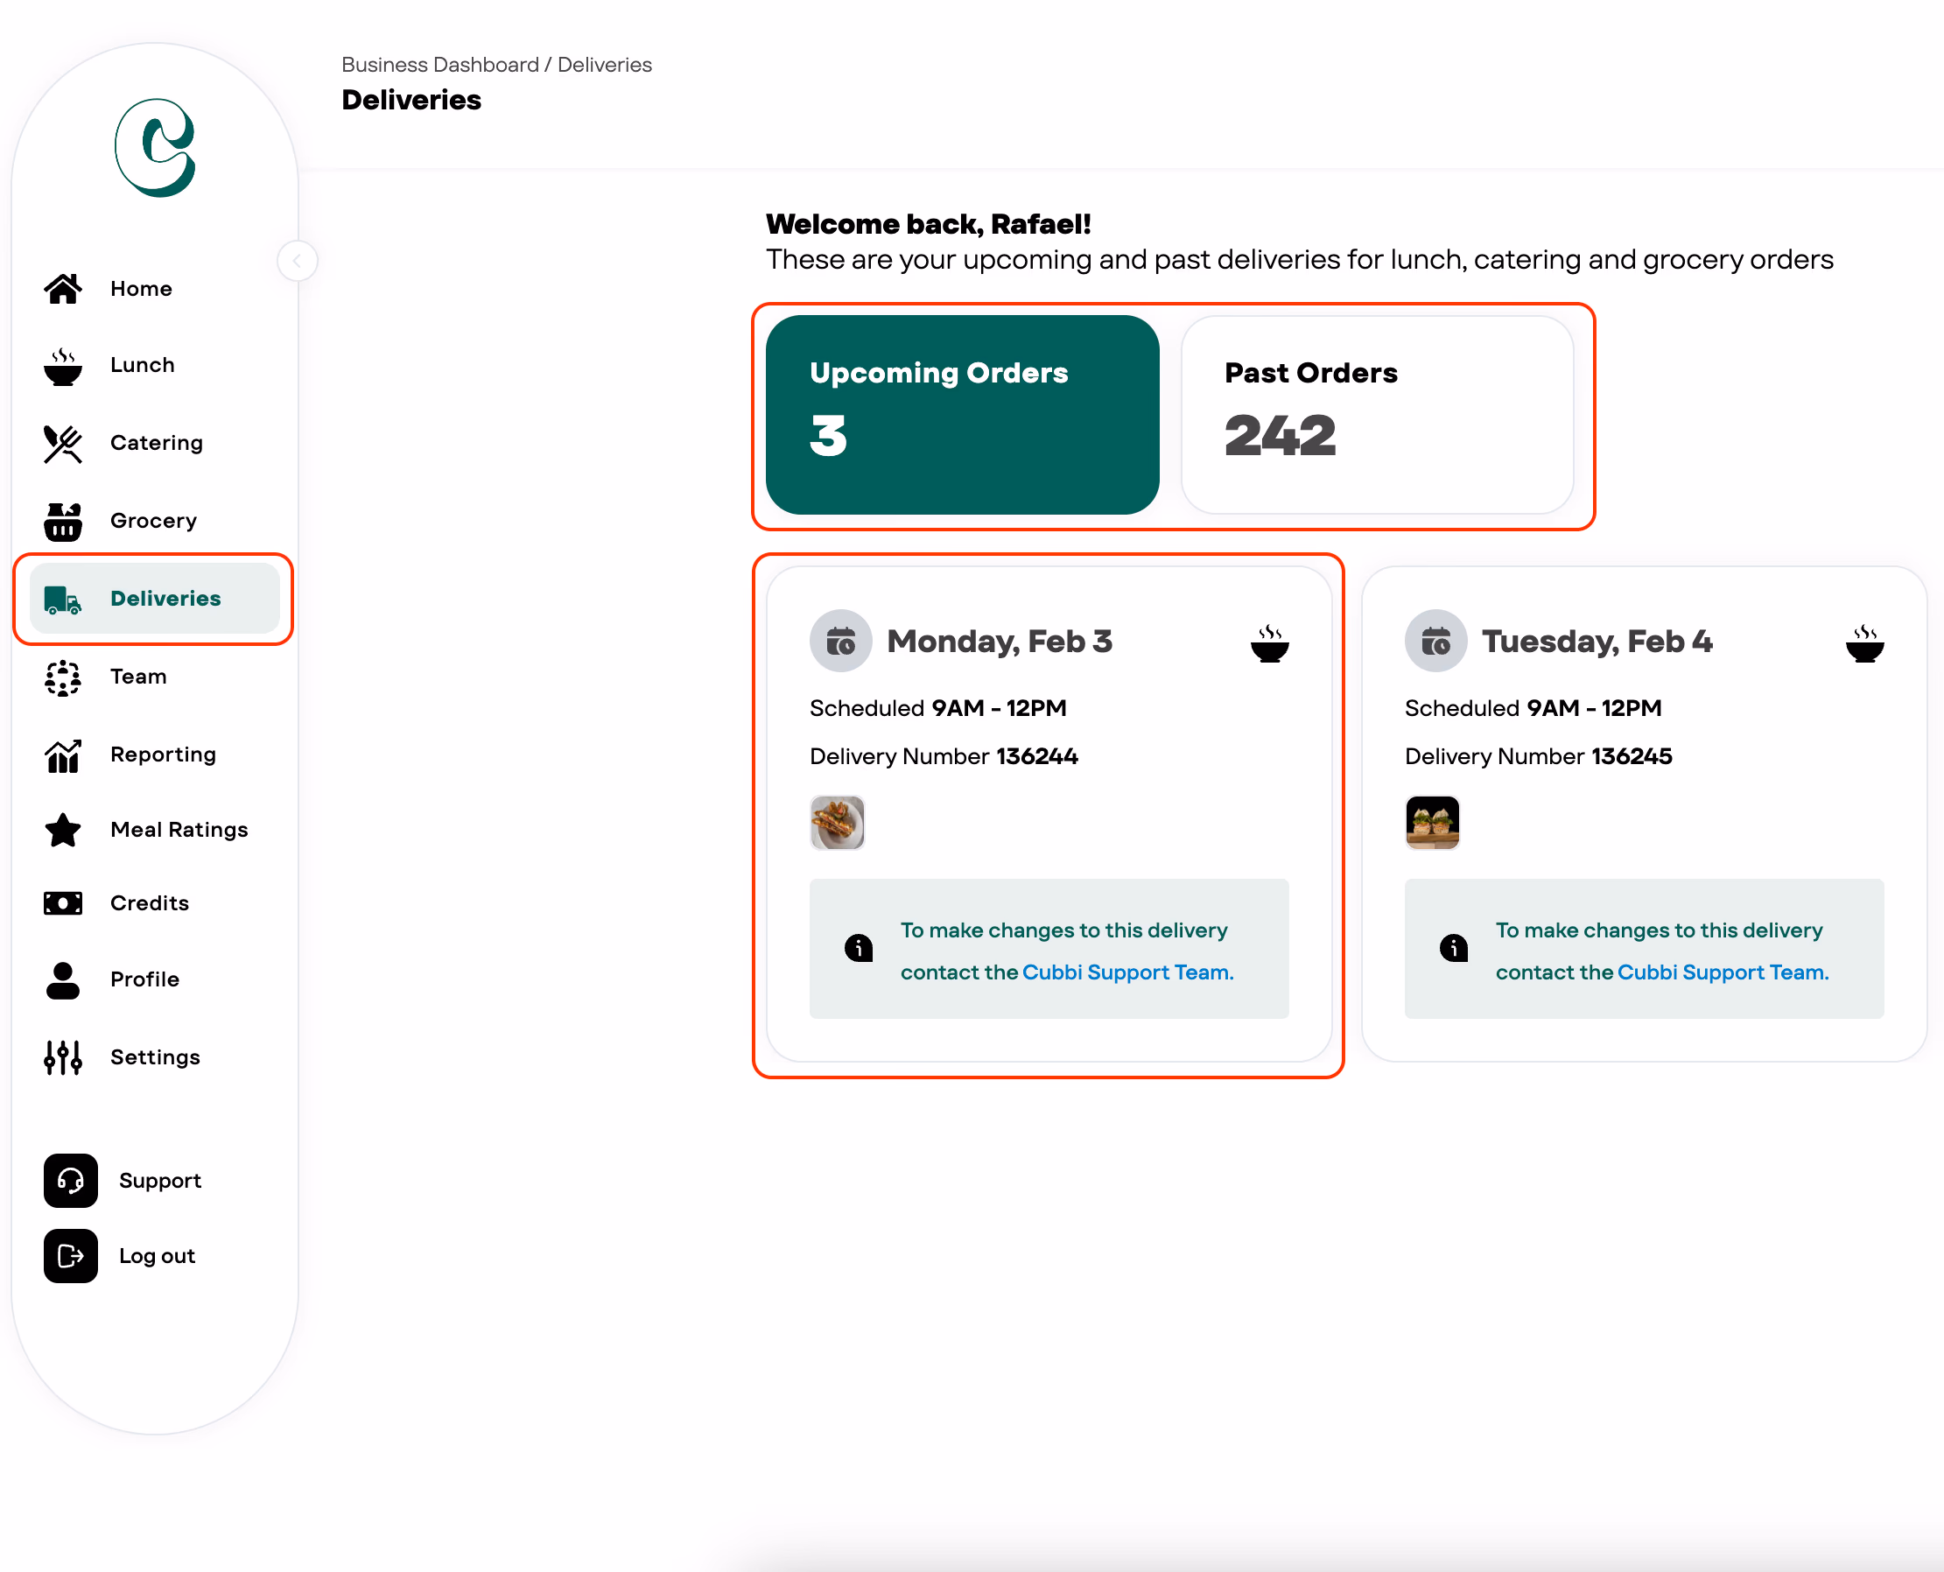Click the Team people-circle icon

(62, 677)
